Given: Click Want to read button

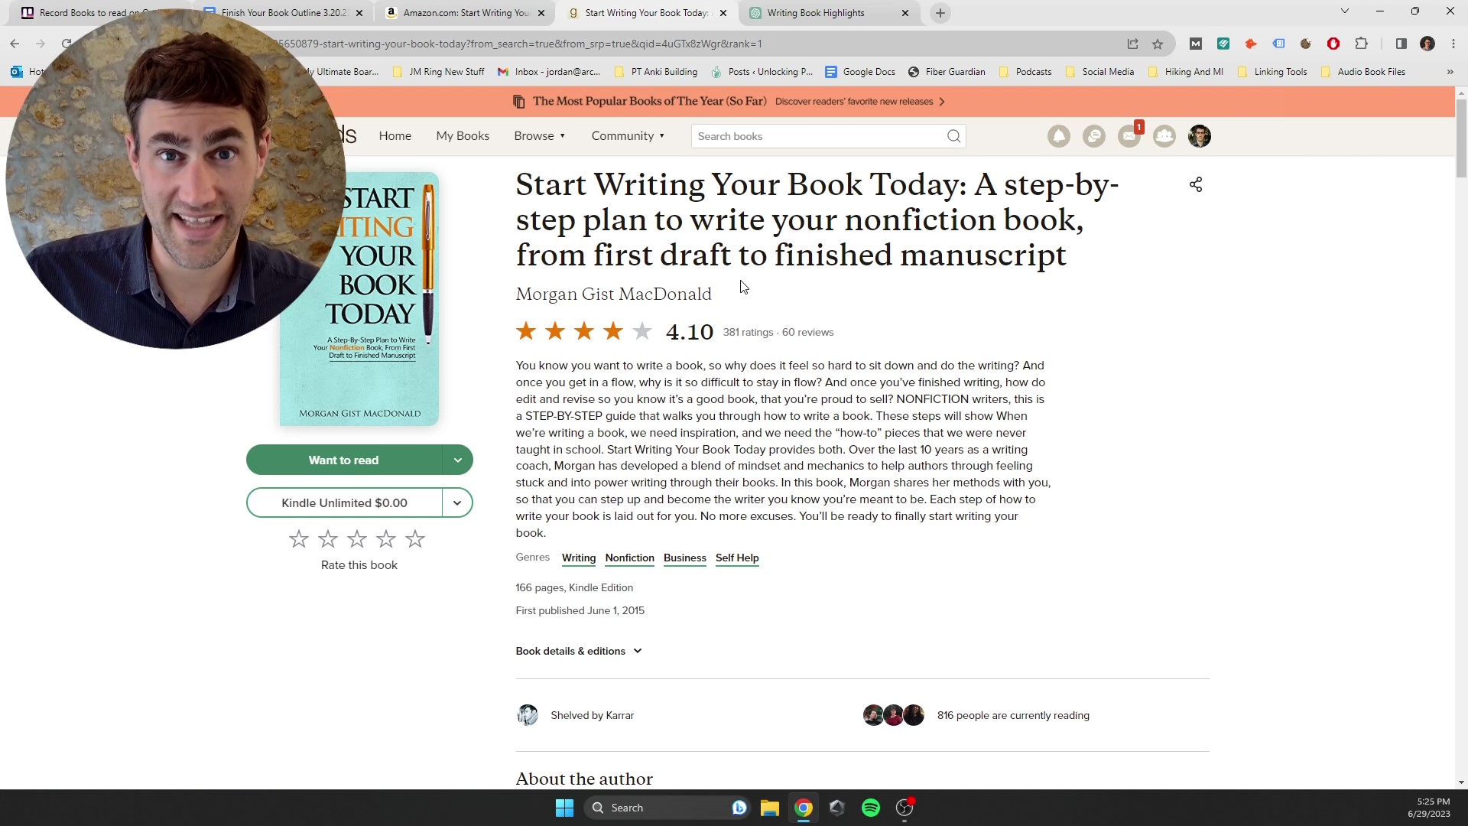Looking at the screenshot, I should click(x=344, y=460).
